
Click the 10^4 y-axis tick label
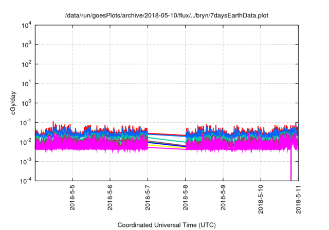tap(27, 25)
